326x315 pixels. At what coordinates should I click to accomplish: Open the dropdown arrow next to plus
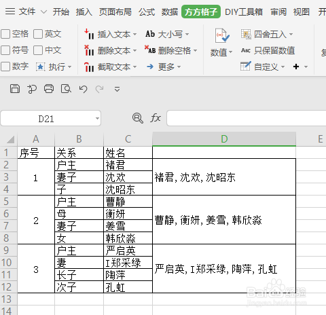(x=306, y=67)
